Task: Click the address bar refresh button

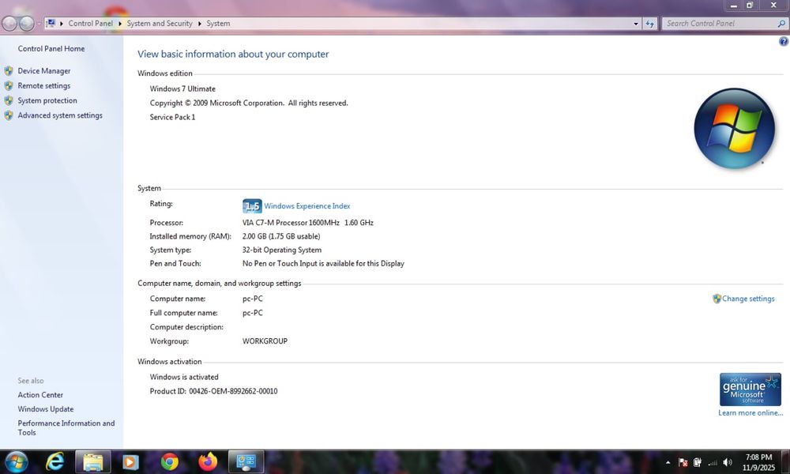Action: click(650, 24)
